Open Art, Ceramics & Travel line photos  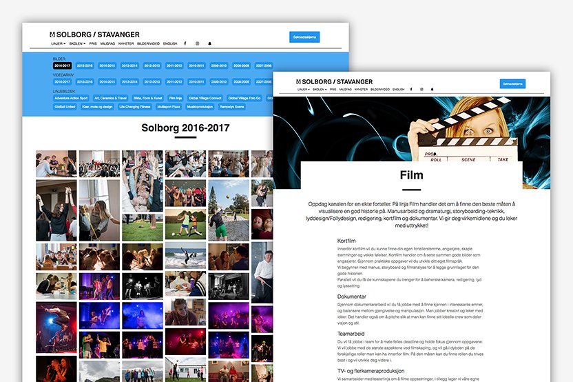tap(110, 98)
